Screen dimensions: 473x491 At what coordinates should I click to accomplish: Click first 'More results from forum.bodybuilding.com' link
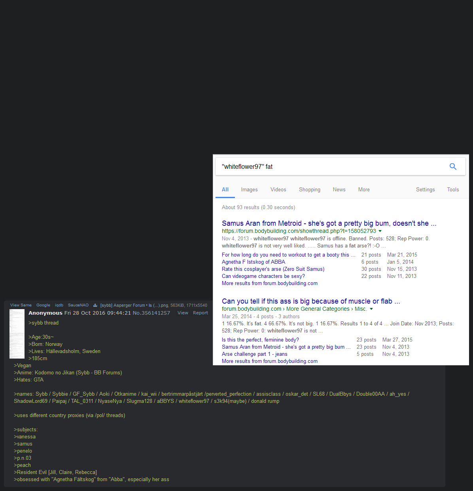[x=270, y=283]
